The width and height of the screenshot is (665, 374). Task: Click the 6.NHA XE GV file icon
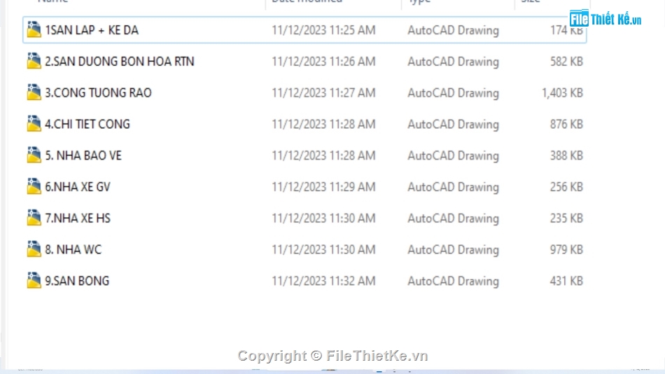pyautogui.click(x=34, y=187)
